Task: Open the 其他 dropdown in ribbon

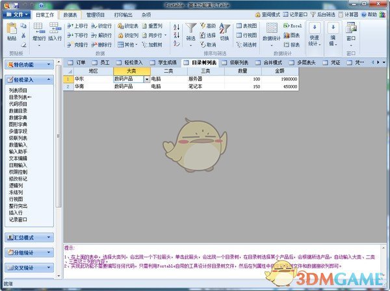Action: pyautogui.click(x=127, y=45)
